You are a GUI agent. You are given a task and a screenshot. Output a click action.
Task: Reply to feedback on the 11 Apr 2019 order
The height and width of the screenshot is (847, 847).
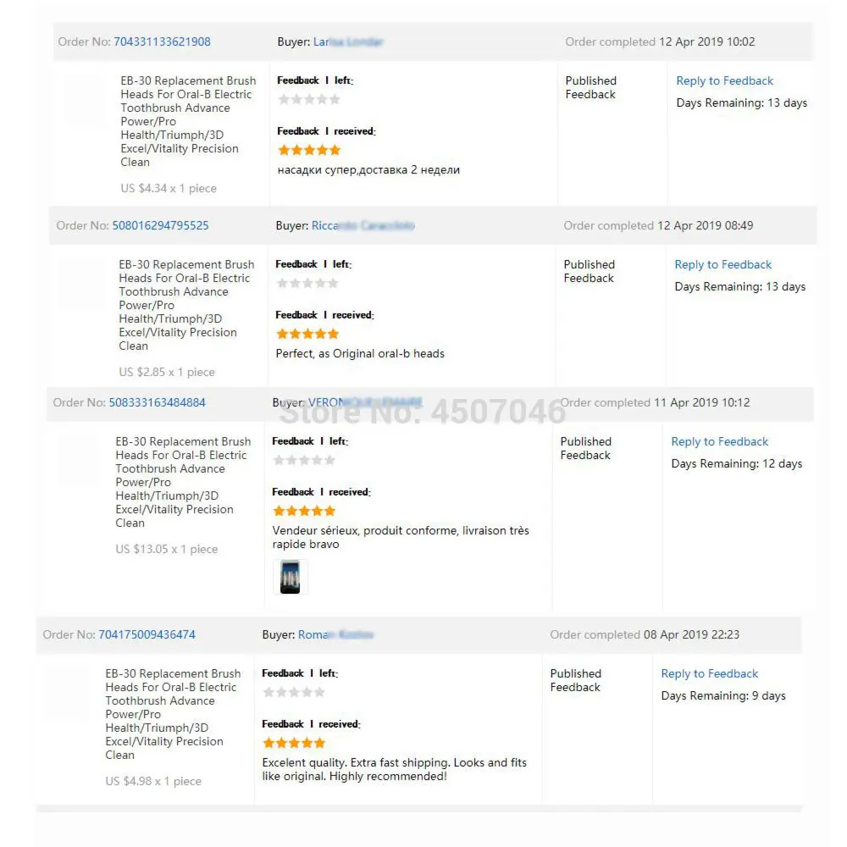(719, 442)
